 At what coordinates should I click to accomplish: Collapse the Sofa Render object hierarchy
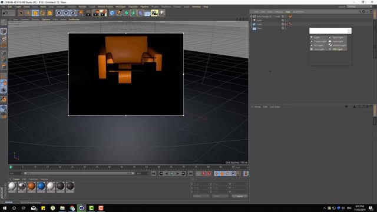[x=252, y=16]
